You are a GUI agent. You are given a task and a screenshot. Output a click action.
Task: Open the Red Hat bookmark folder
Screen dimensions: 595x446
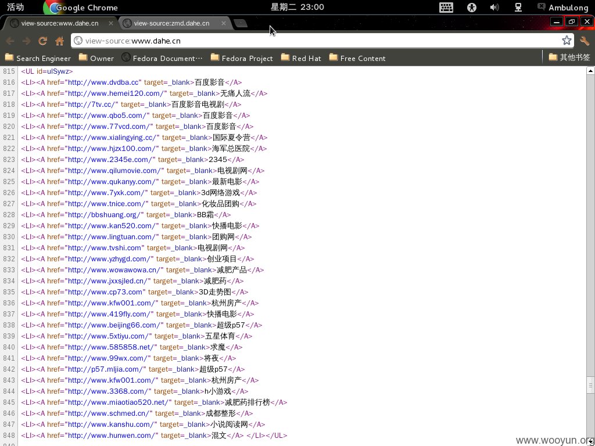click(x=301, y=58)
